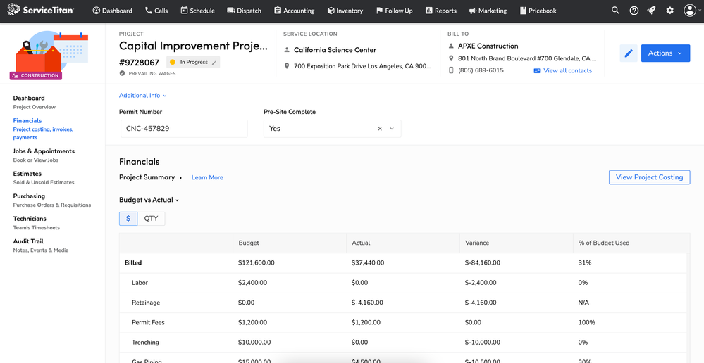Screen dimensions: 704x363
Task: Open the Reports section
Action: (441, 11)
